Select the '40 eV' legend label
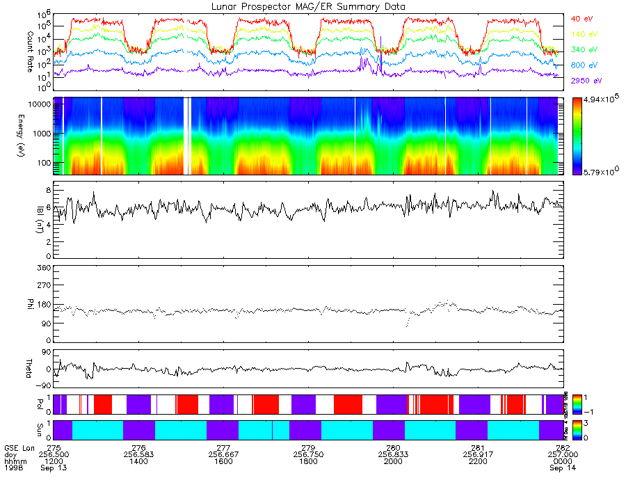The width and height of the screenshot is (626, 487). pyautogui.click(x=581, y=19)
